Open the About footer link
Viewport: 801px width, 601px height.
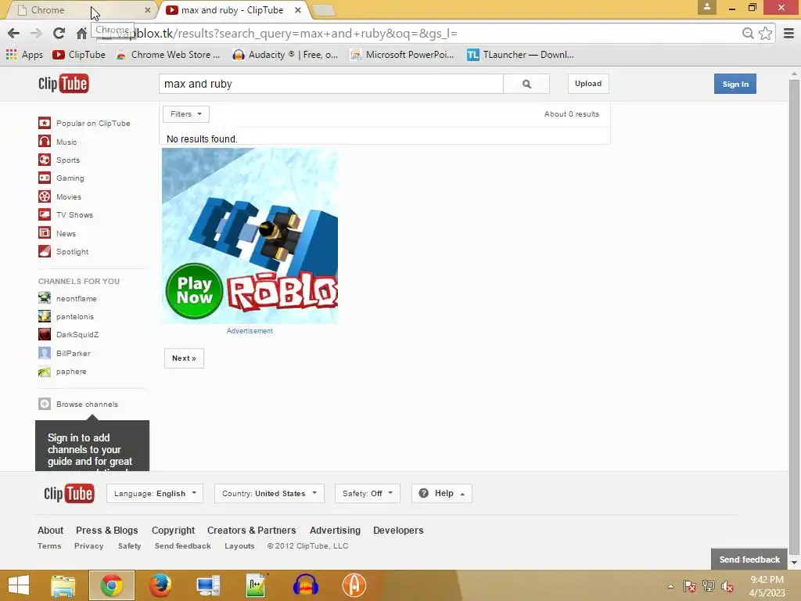click(51, 530)
